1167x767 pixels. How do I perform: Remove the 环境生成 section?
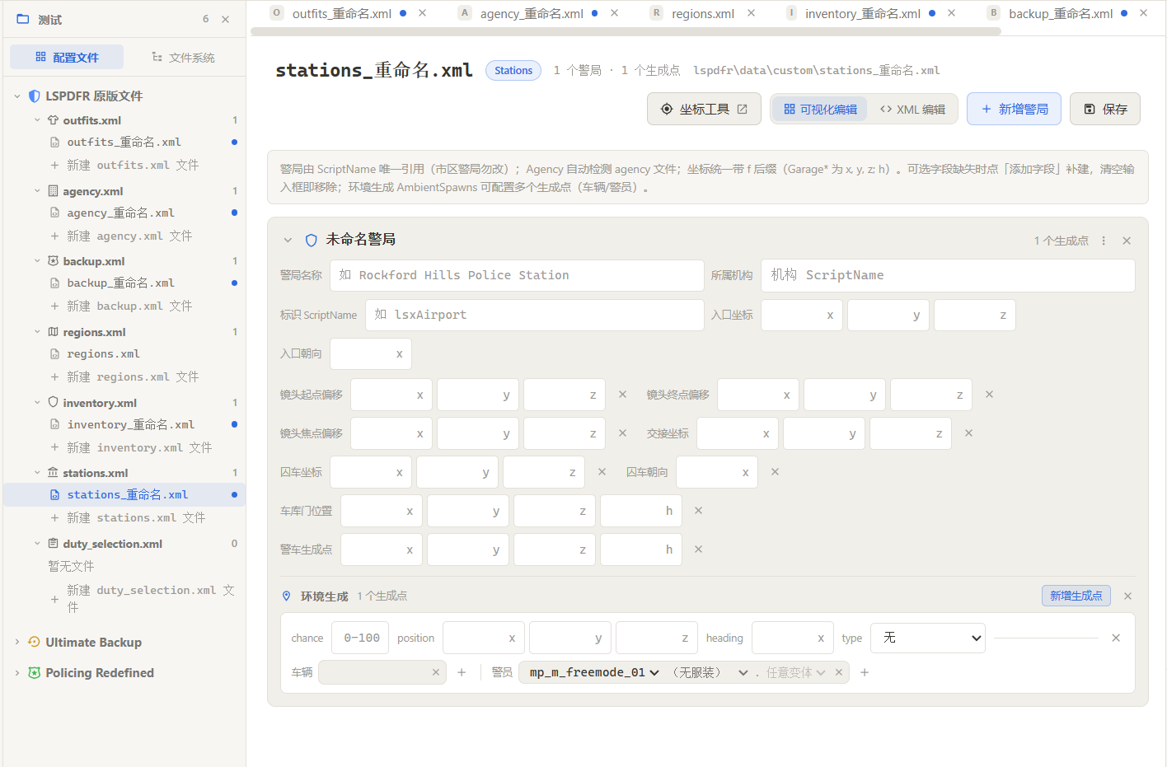1128,596
